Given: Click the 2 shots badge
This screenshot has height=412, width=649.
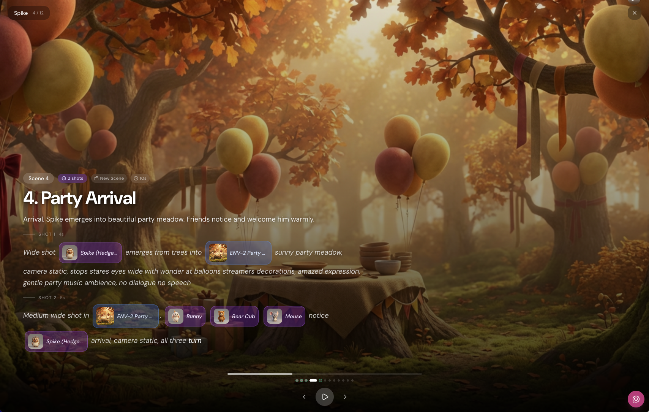Looking at the screenshot, I should click(x=73, y=178).
